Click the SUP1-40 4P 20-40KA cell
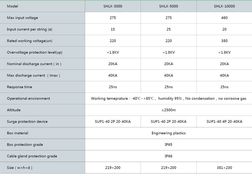 [224, 121]
